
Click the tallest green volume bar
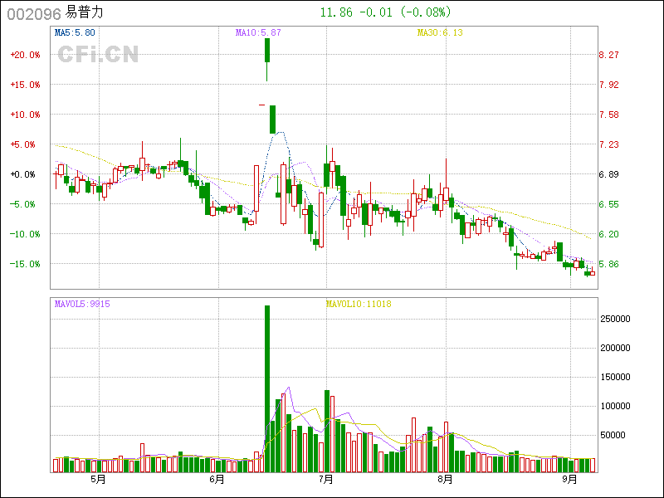(267, 388)
